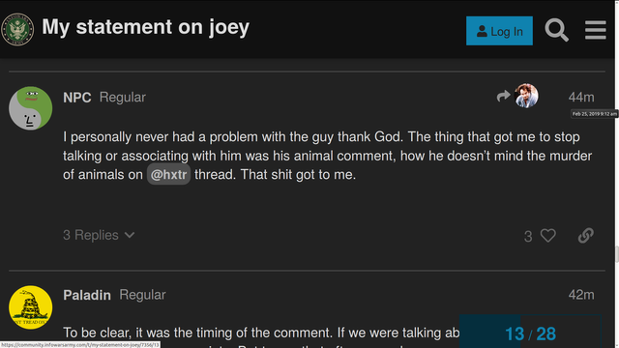The image size is (619, 348).
Task: Click the 42m post timestamp
Action: (x=581, y=295)
